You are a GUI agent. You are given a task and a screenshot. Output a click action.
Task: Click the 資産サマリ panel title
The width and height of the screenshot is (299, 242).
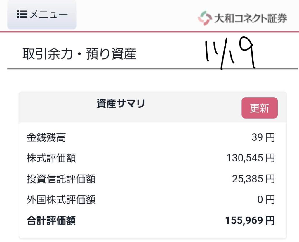pos(121,104)
